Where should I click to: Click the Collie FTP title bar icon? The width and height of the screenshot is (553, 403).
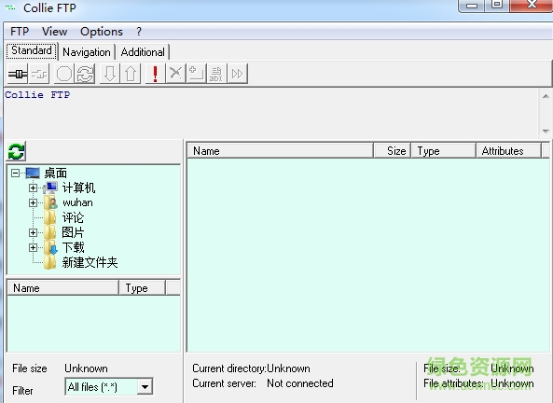point(10,7)
